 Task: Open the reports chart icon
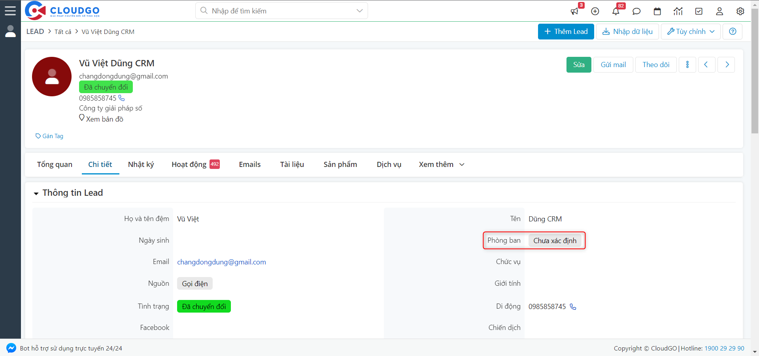coord(678,11)
